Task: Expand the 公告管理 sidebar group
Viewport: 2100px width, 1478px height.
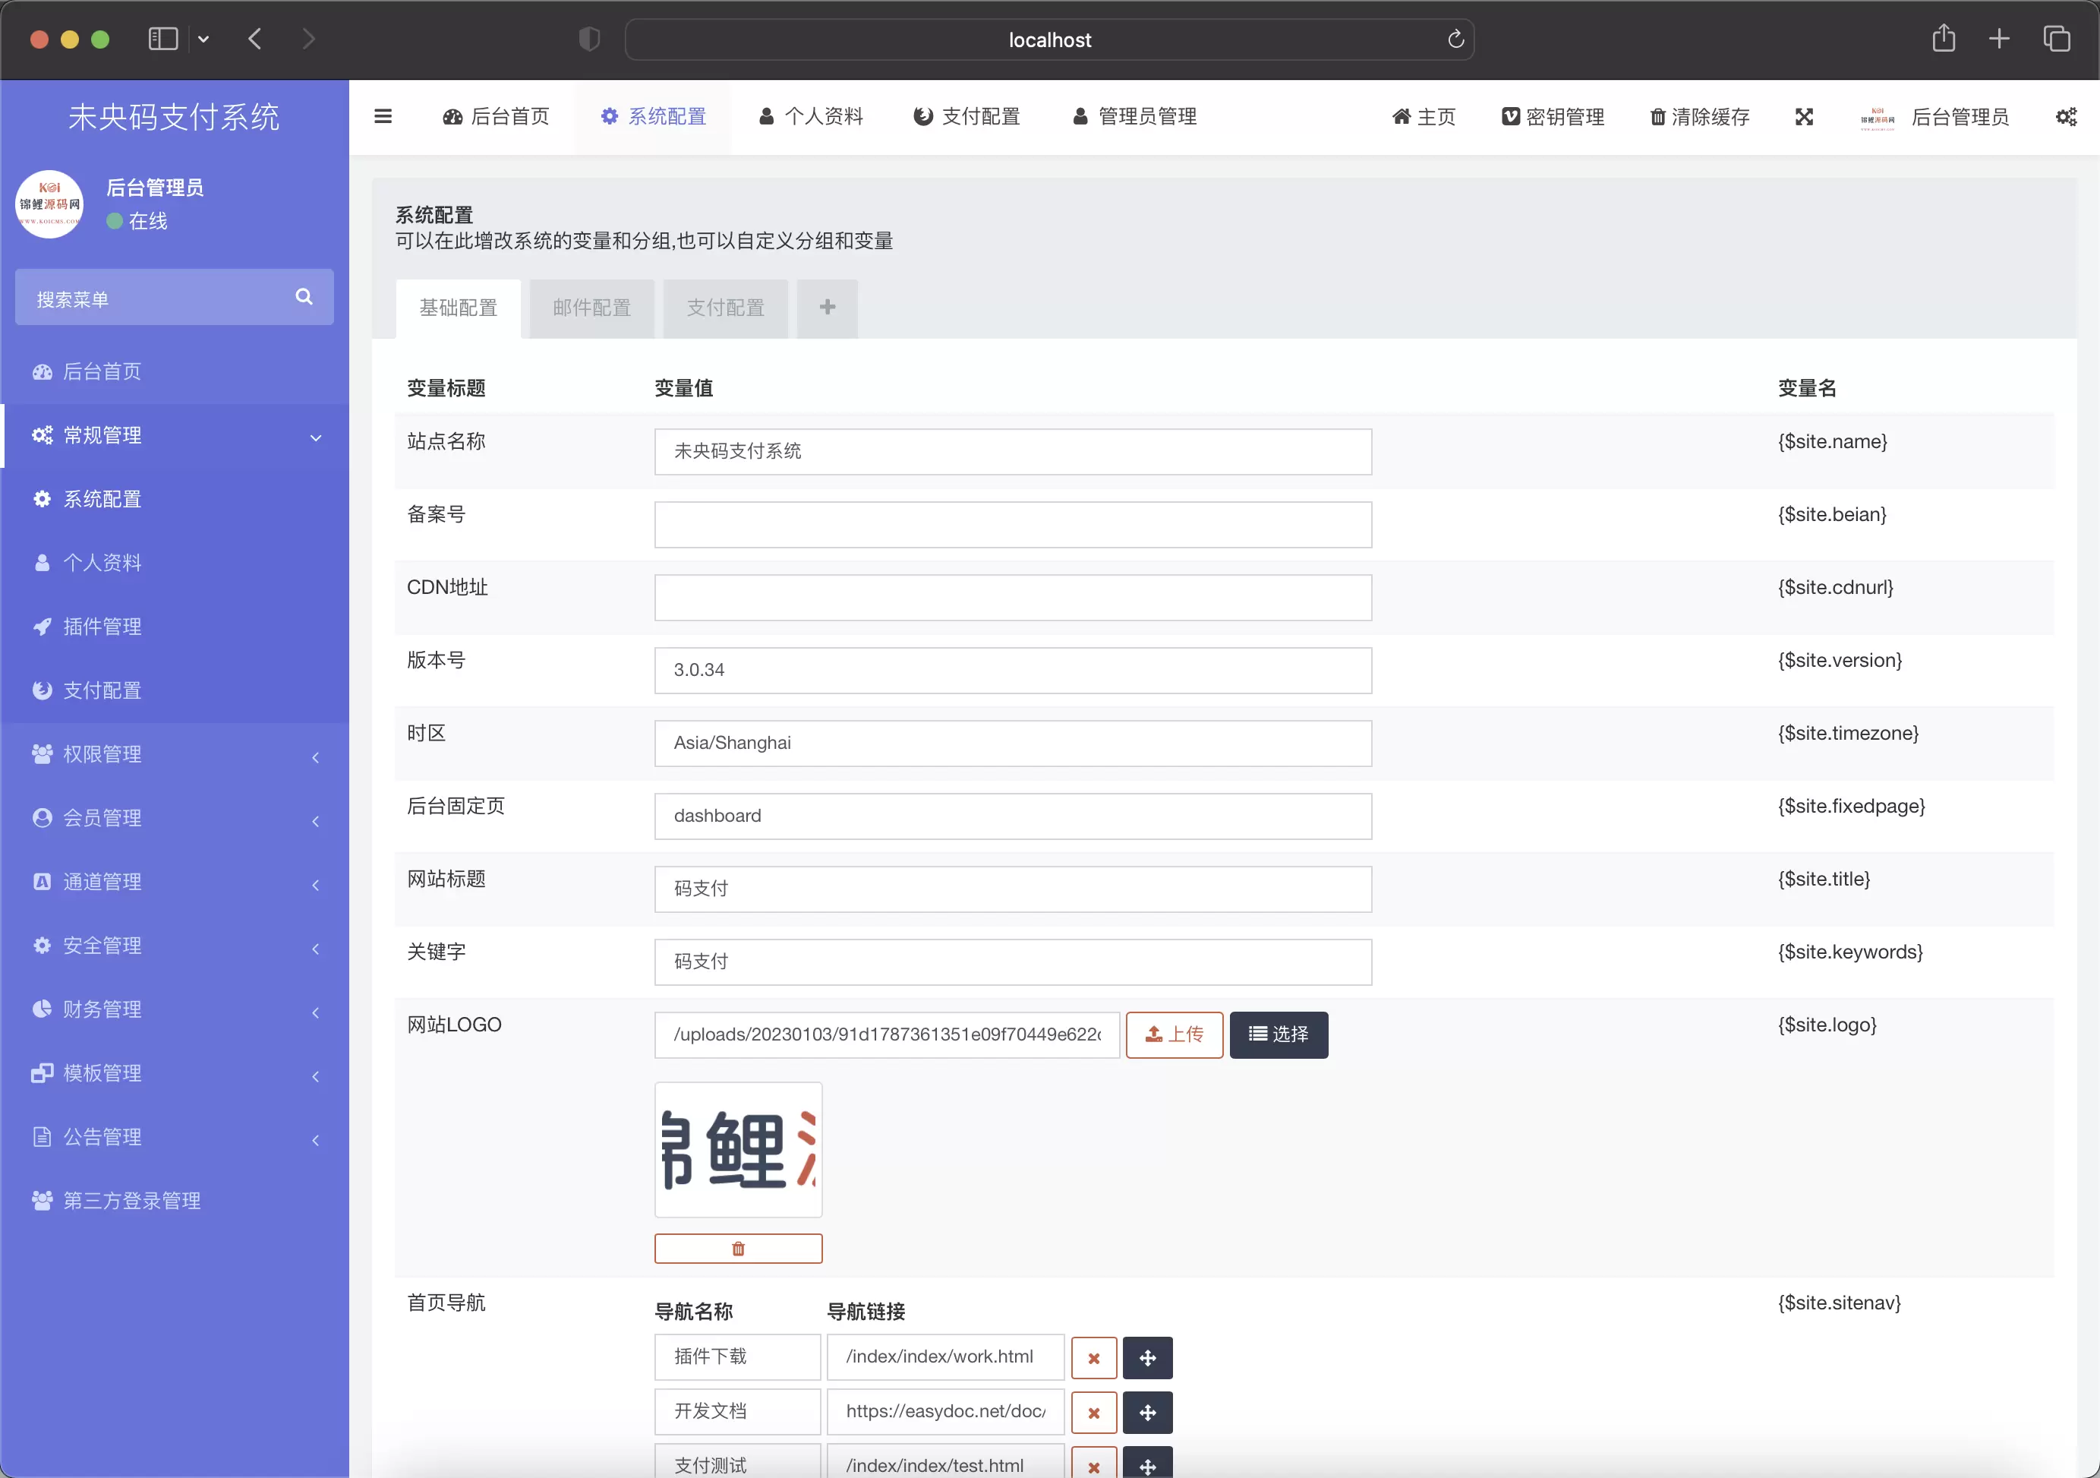Action: point(175,1138)
